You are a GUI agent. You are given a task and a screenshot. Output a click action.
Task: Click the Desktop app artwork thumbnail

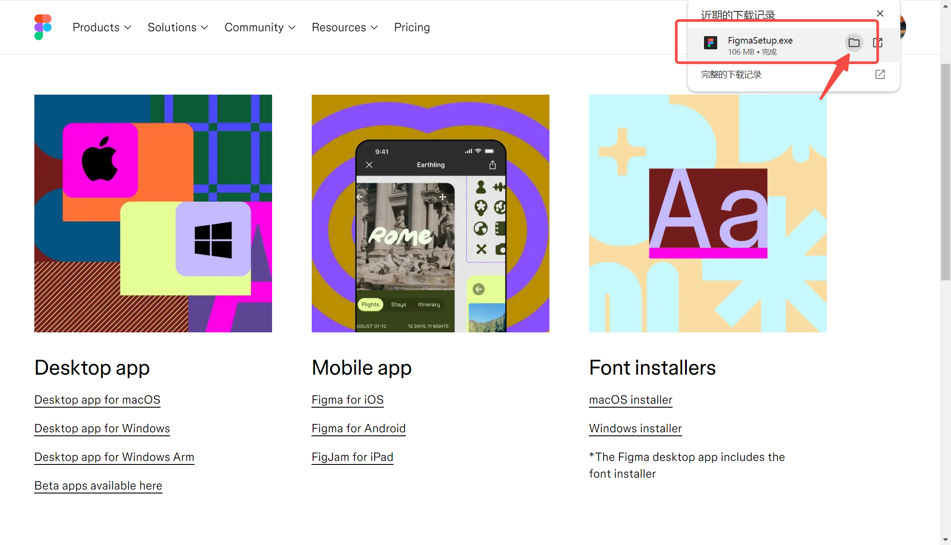tap(153, 214)
